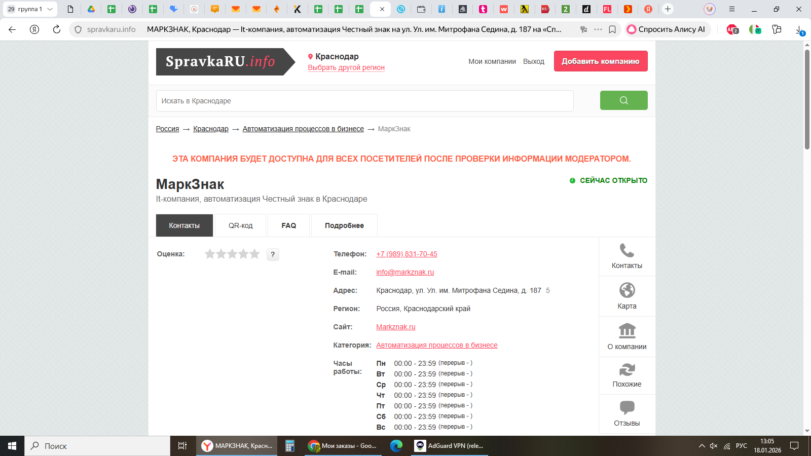The image size is (811, 456).
Task: Click the СЕЙЧАС ОТКРЫТО status text
Action: pyautogui.click(x=613, y=180)
